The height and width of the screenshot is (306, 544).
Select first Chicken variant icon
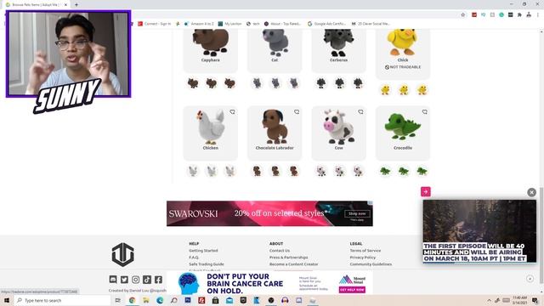coord(193,171)
